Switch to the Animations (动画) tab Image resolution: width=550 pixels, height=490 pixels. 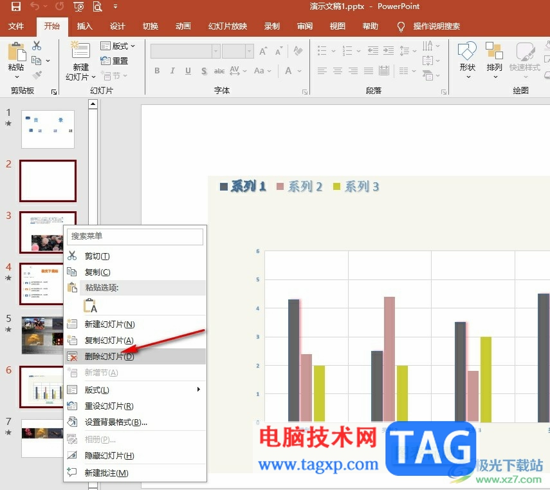pos(183,26)
